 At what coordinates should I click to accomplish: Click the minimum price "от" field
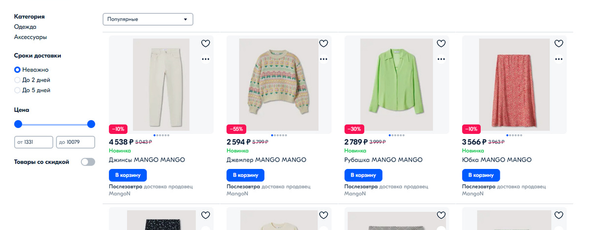click(x=34, y=142)
